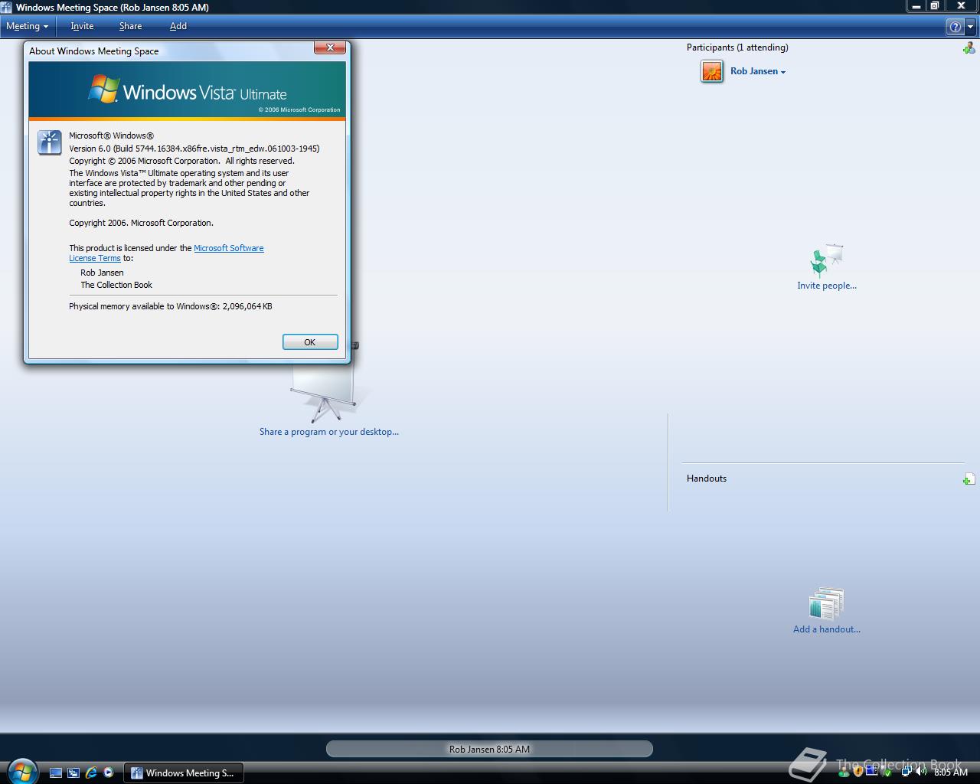Minimize the Windows Meeting Space window
The width and height of the screenshot is (980, 784).
pos(916,6)
